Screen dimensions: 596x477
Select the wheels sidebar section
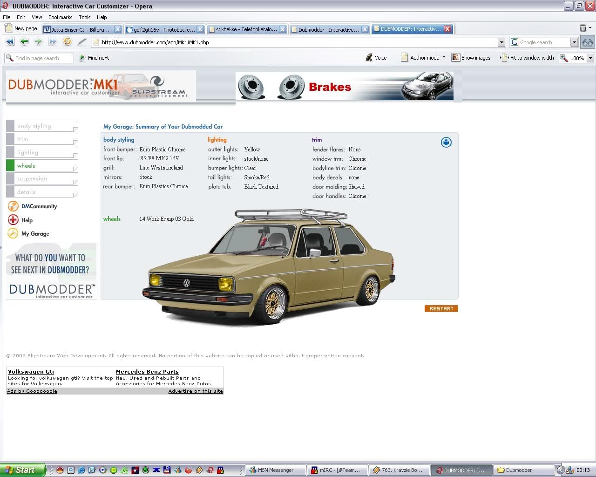(x=42, y=165)
